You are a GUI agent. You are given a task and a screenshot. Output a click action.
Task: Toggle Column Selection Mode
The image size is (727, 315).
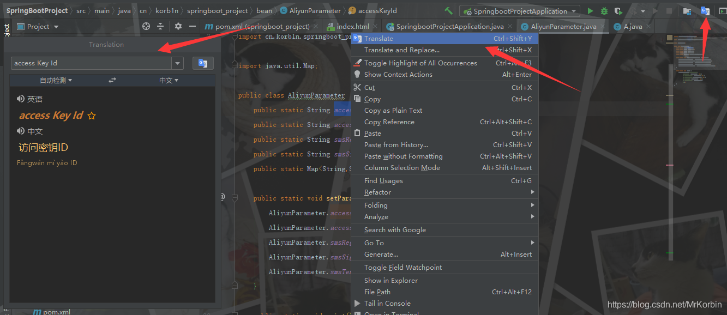click(444, 167)
